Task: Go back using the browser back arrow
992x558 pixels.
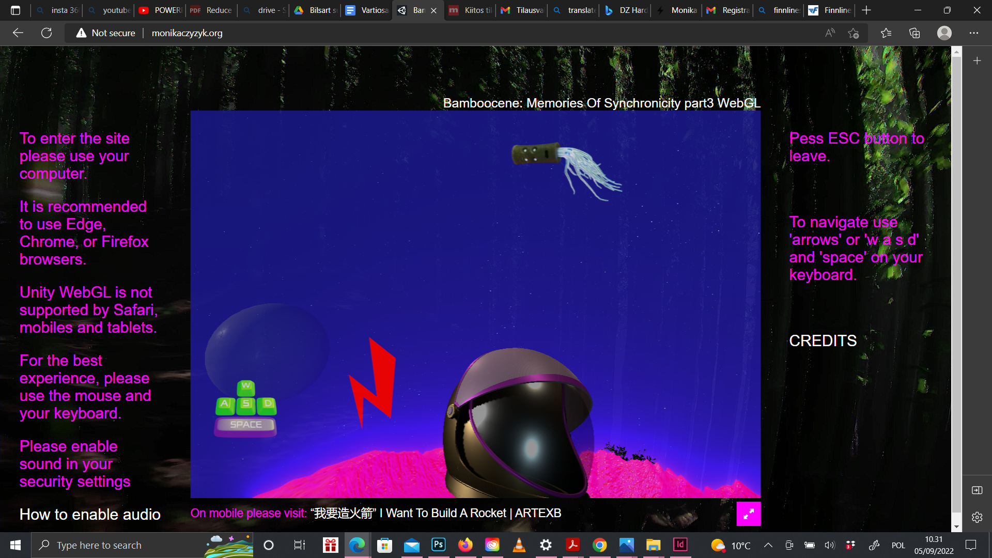Action: click(18, 33)
